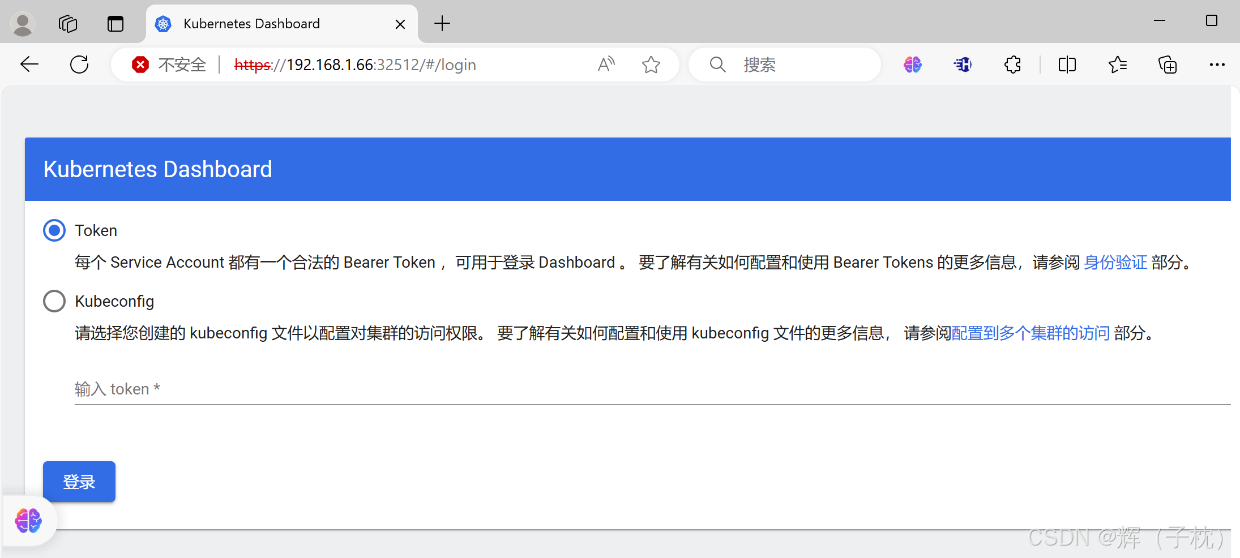This screenshot has width=1240, height=558.
Task: Click the 登录 sign-in button
Action: click(x=79, y=482)
